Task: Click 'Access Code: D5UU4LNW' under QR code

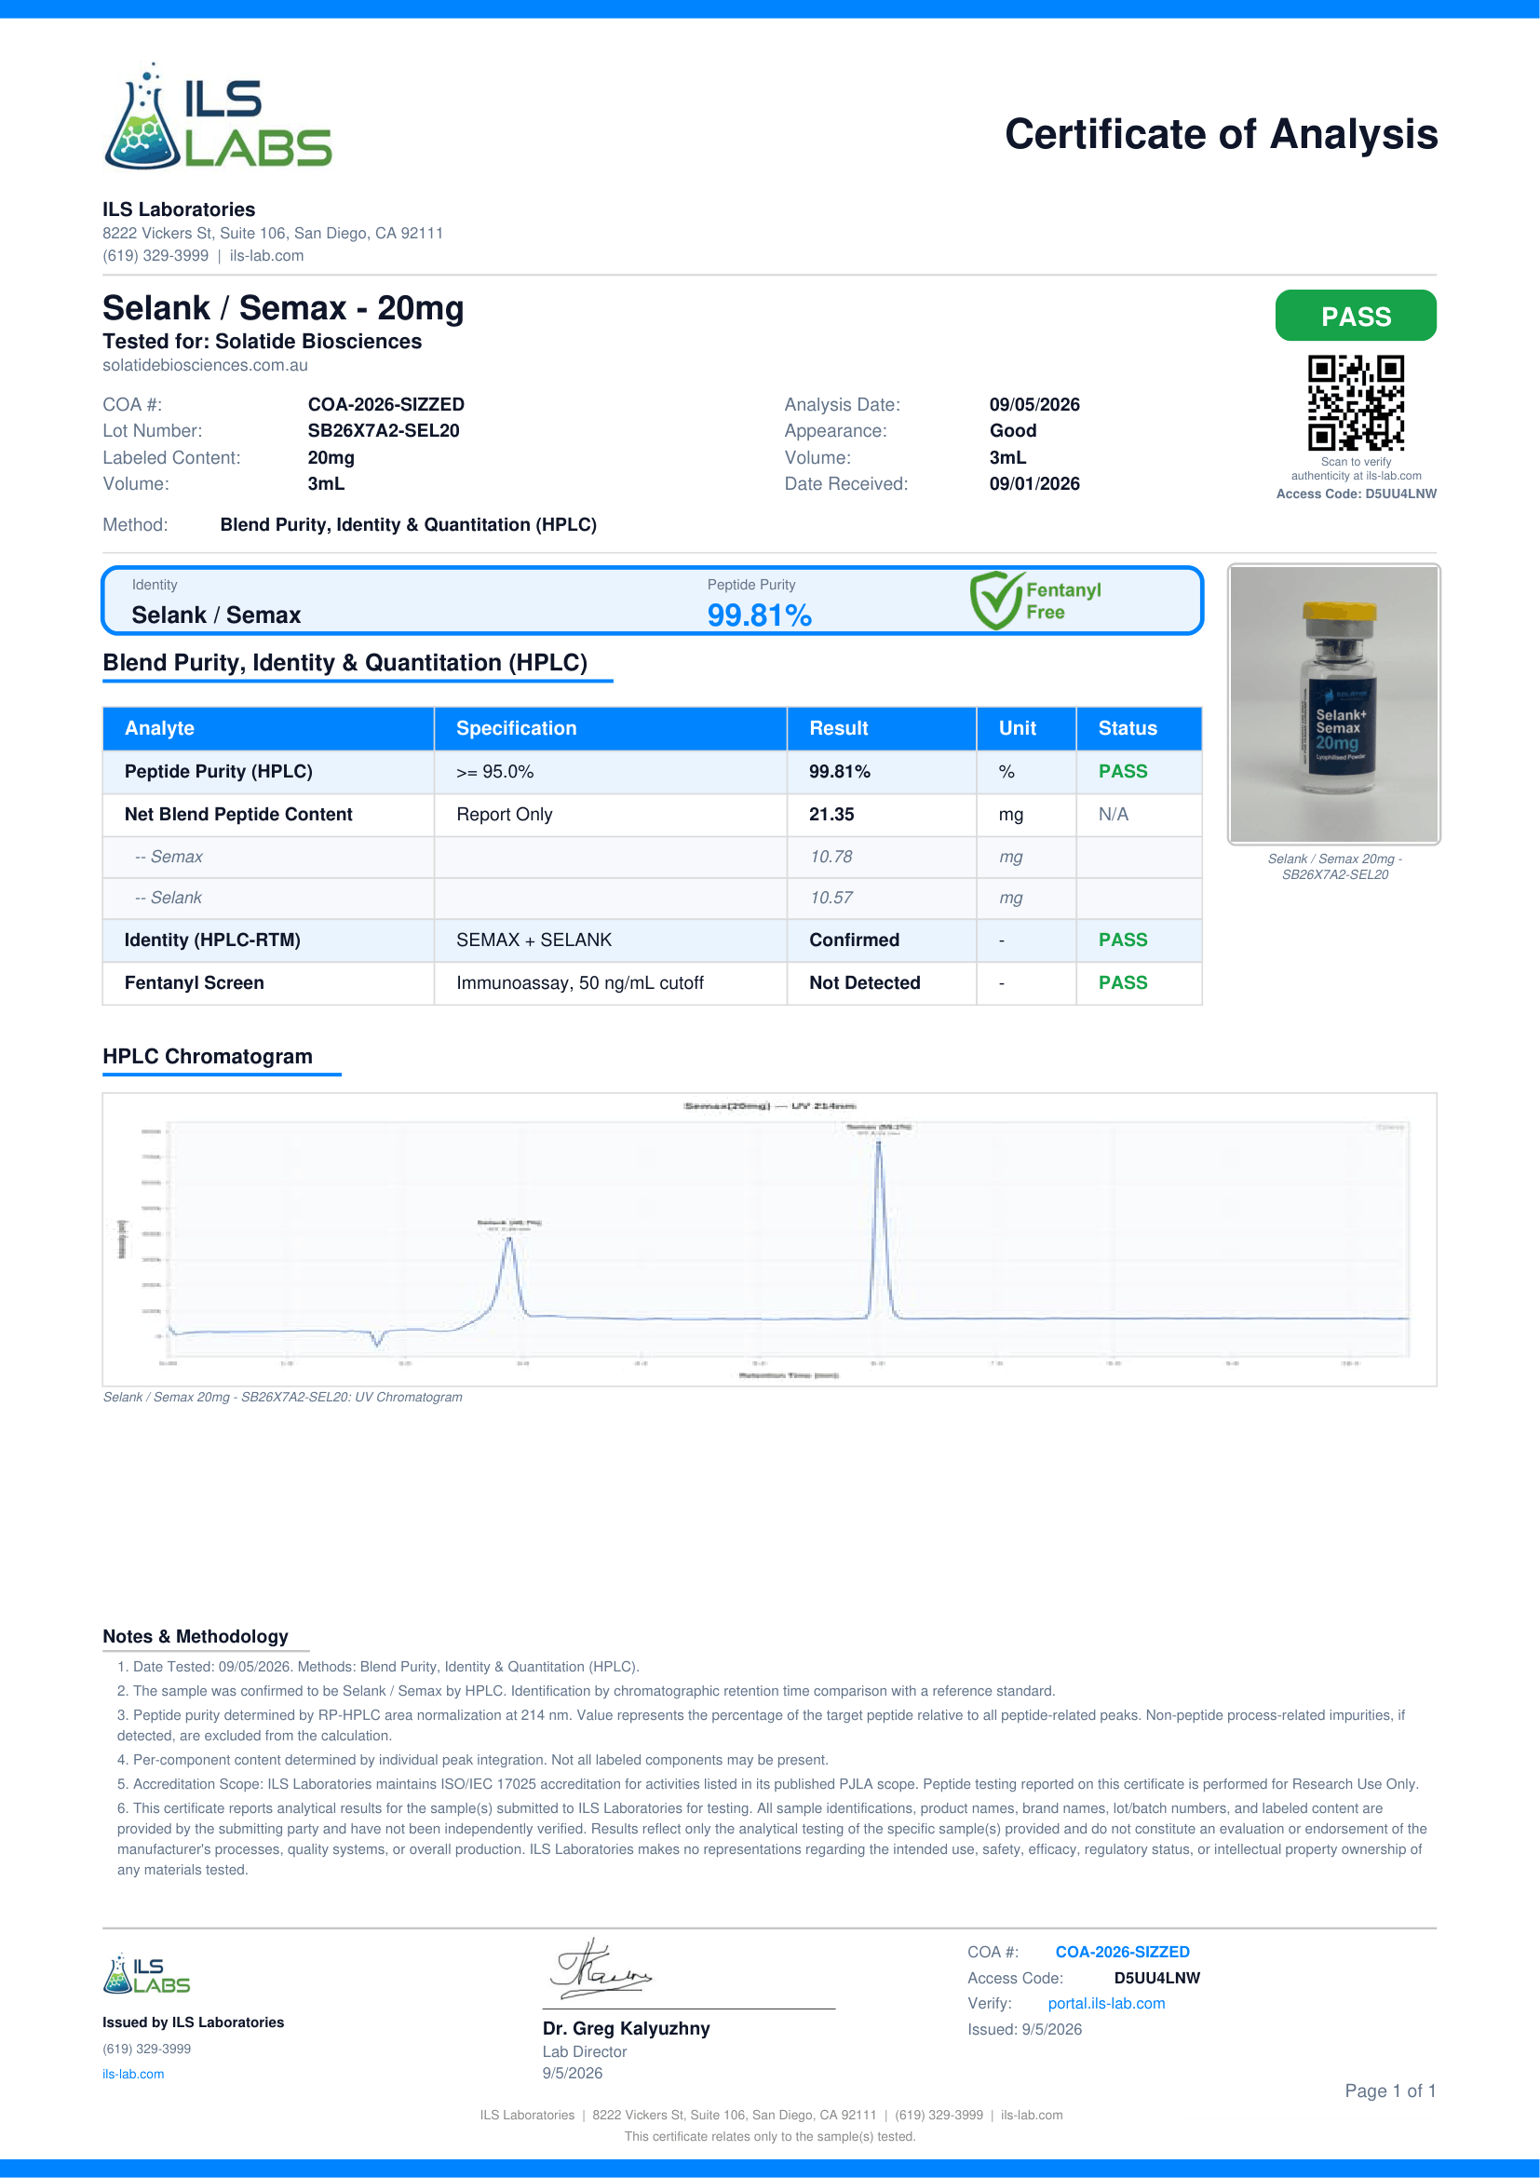Action: click(x=1356, y=494)
